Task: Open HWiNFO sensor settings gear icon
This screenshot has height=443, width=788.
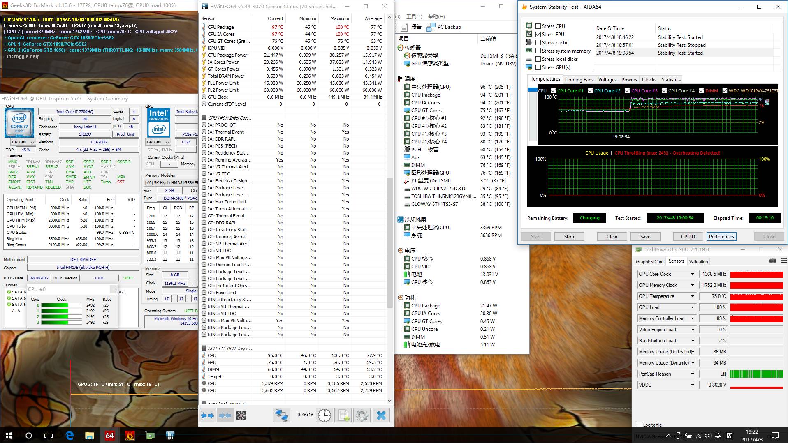Action: click(362, 415)
